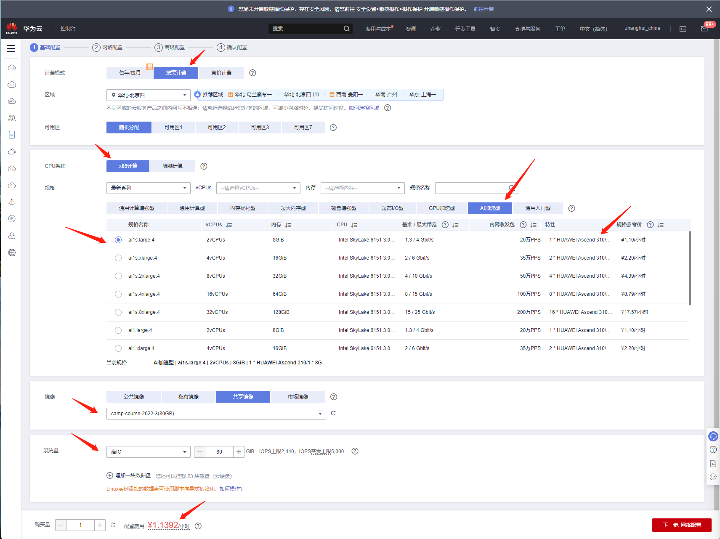Switch to 内存优化型 spec tab
The height and width of the screenshot is (539, 720).
click(243, 208)
